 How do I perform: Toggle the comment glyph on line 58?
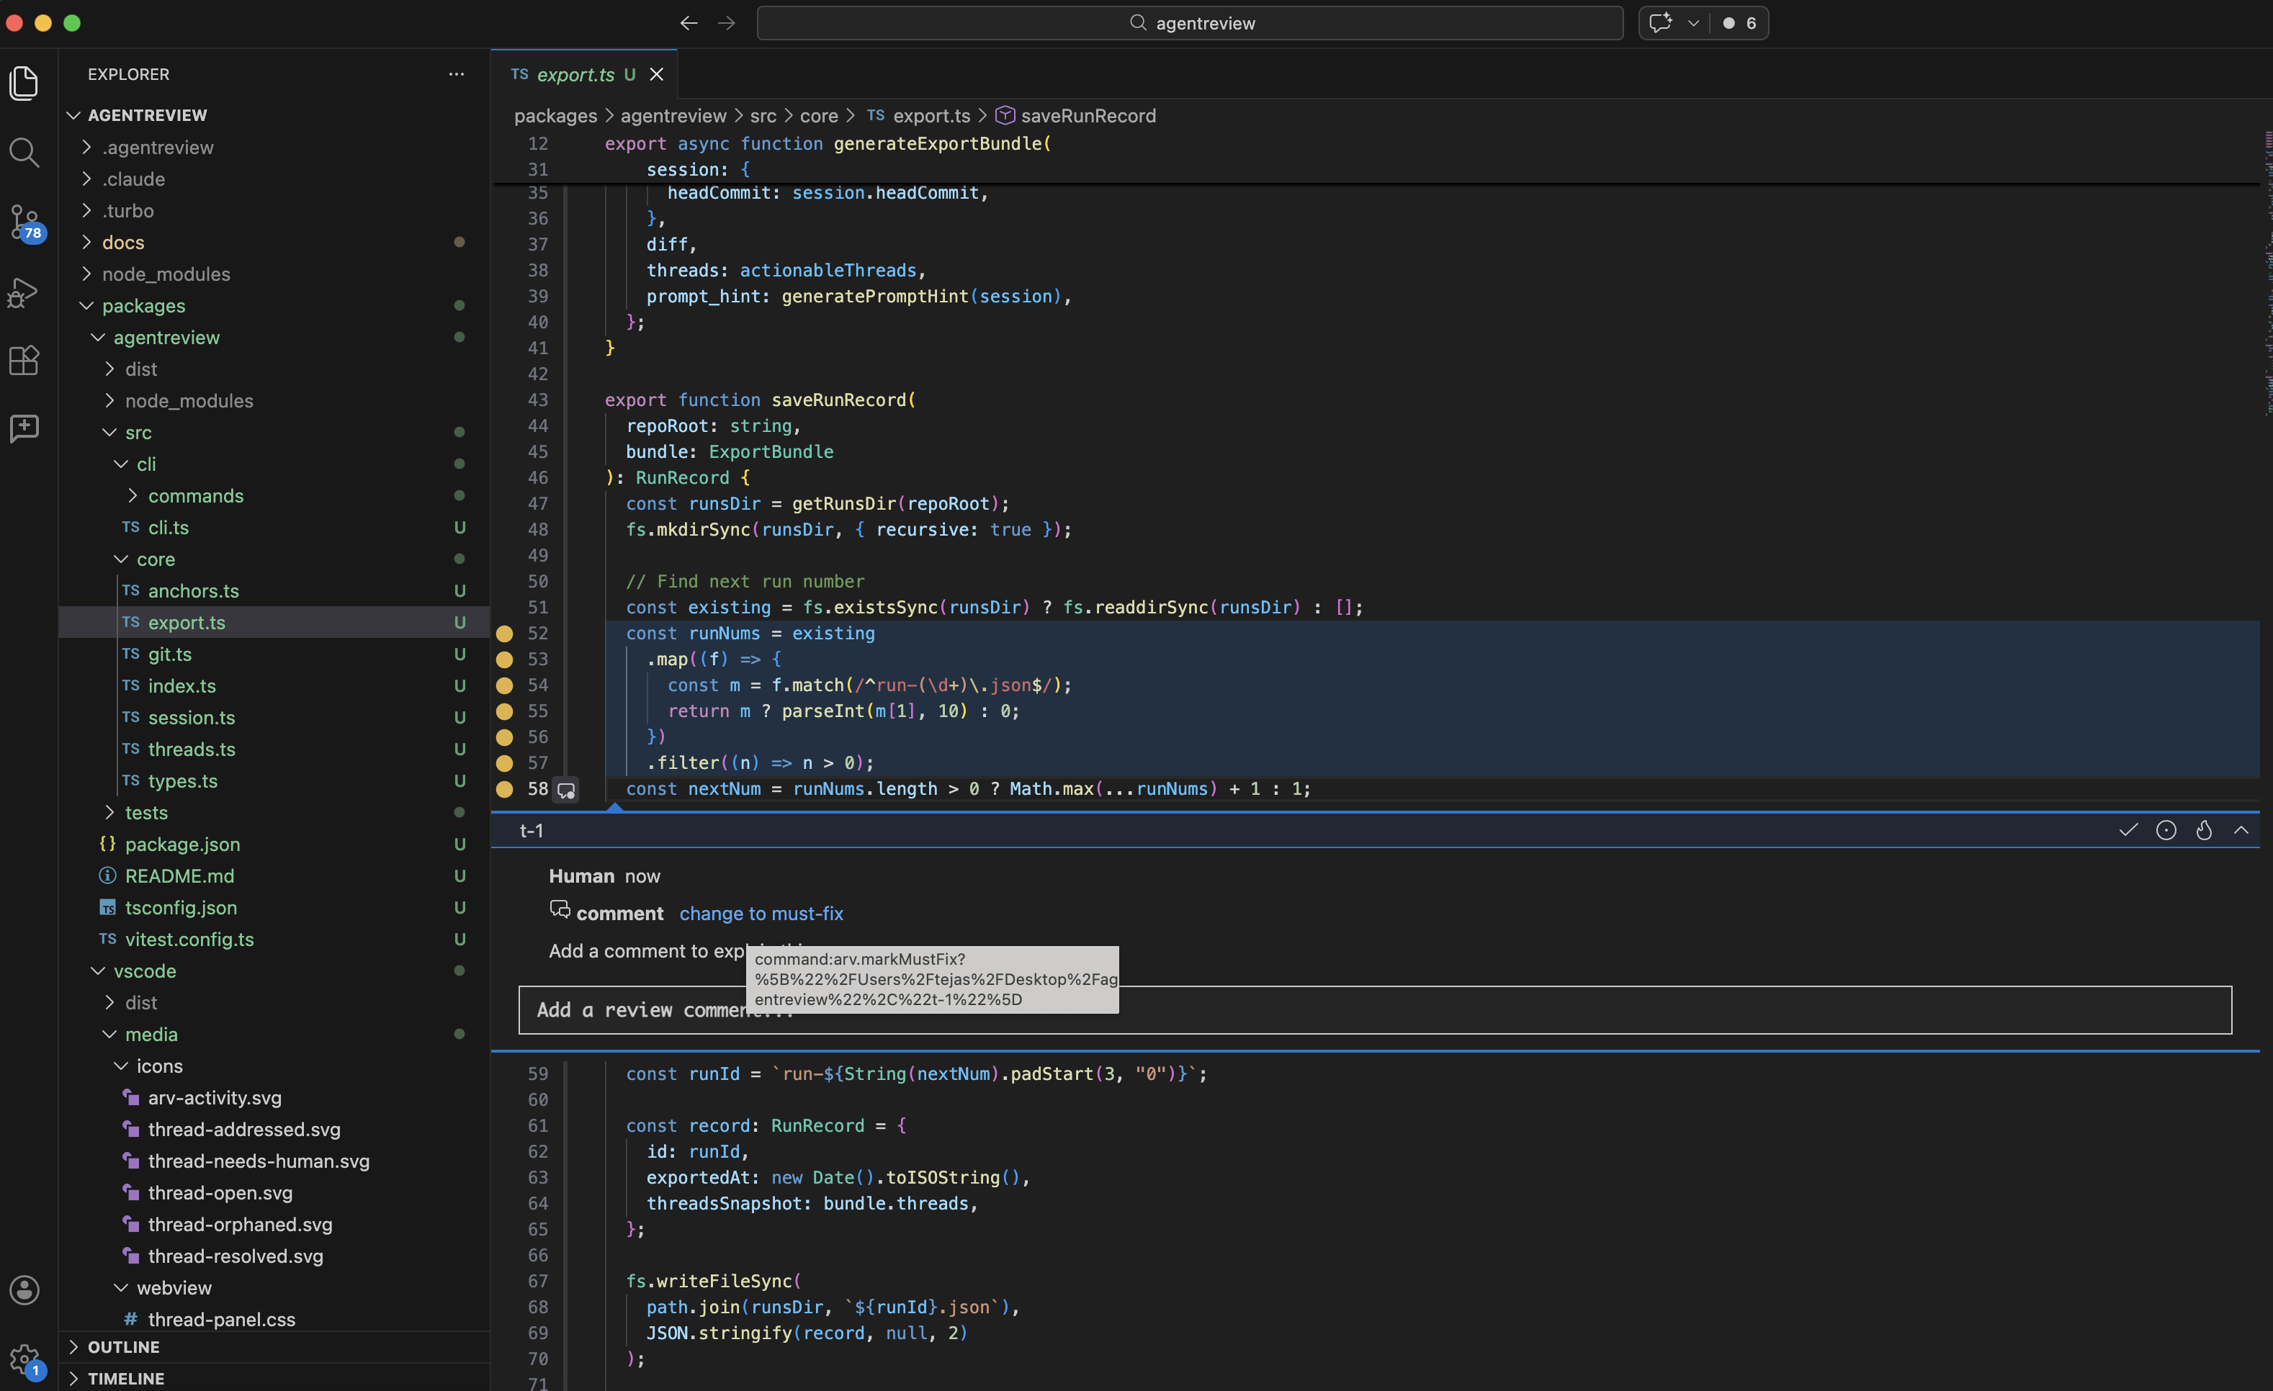[566, 790]
